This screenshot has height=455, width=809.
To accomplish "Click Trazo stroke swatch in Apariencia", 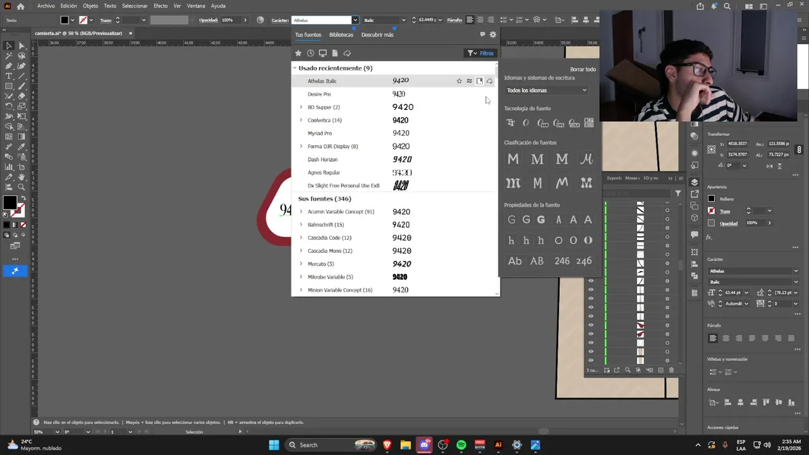I will 711,211.
